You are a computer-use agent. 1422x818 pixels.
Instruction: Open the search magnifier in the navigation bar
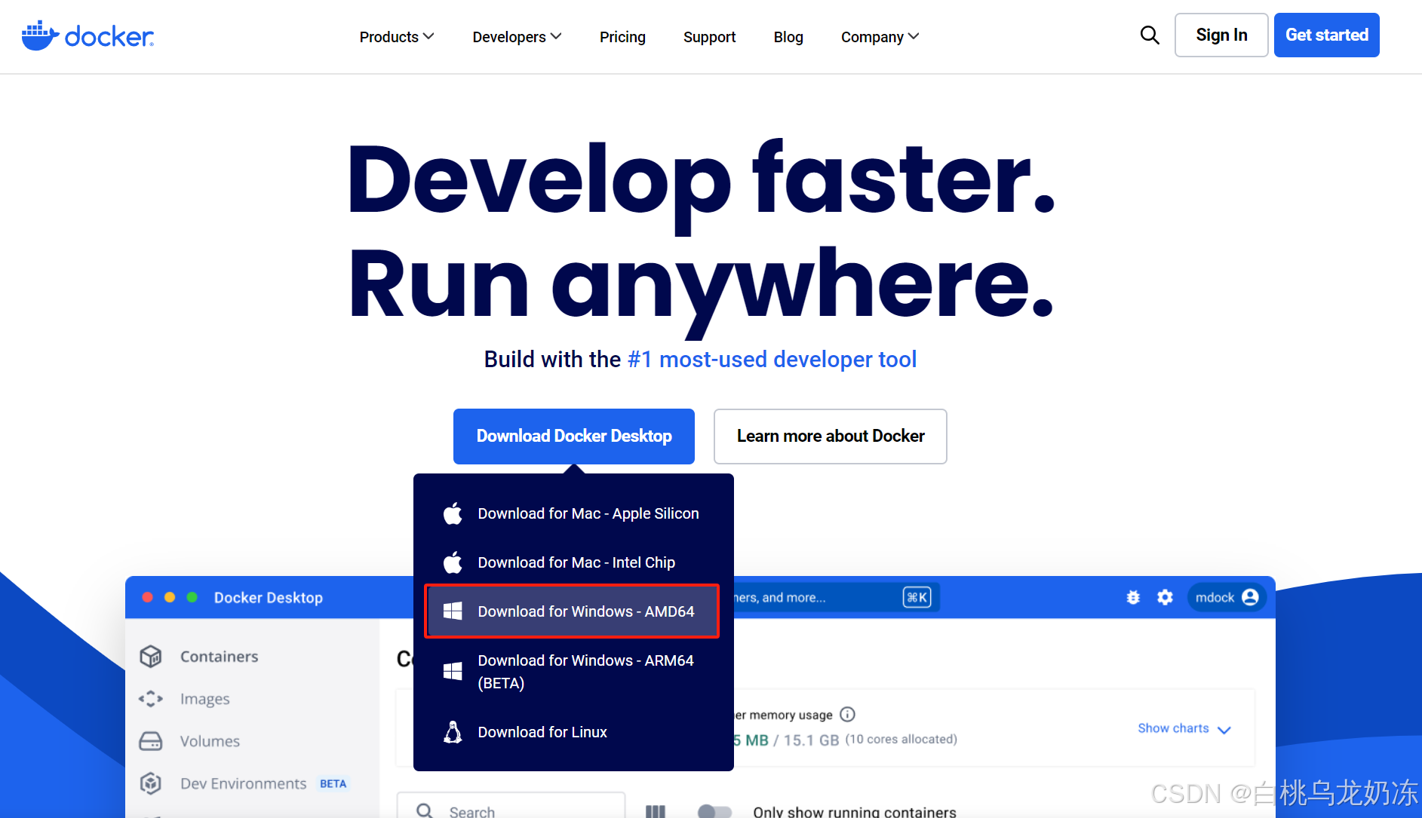tap(1149, 35)
